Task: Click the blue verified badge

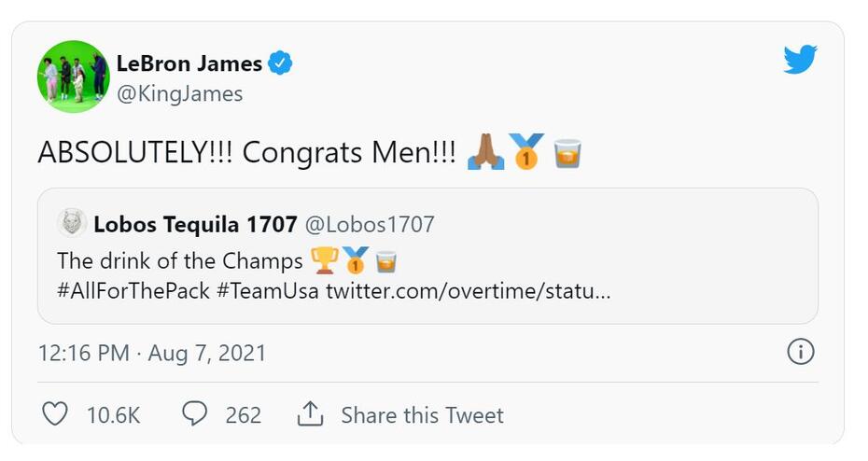Action: pyautogui.click(x=280, y=63)
